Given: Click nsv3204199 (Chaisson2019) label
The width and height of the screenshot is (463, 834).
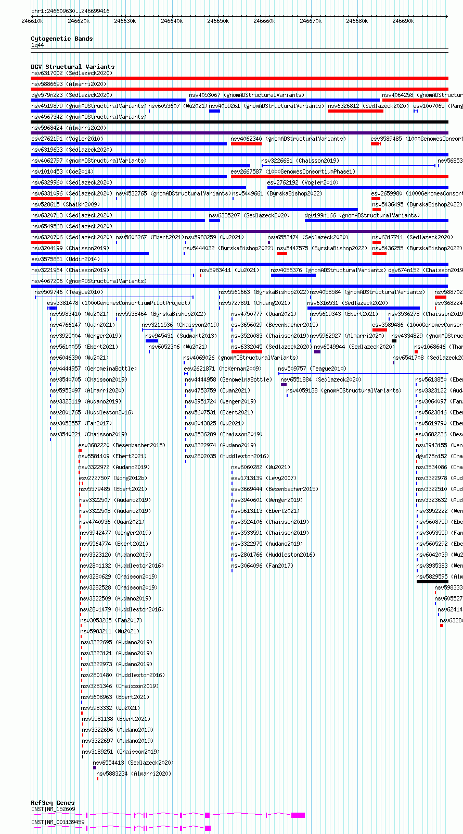Looking at the screenshot, I should tap(70, 248).
